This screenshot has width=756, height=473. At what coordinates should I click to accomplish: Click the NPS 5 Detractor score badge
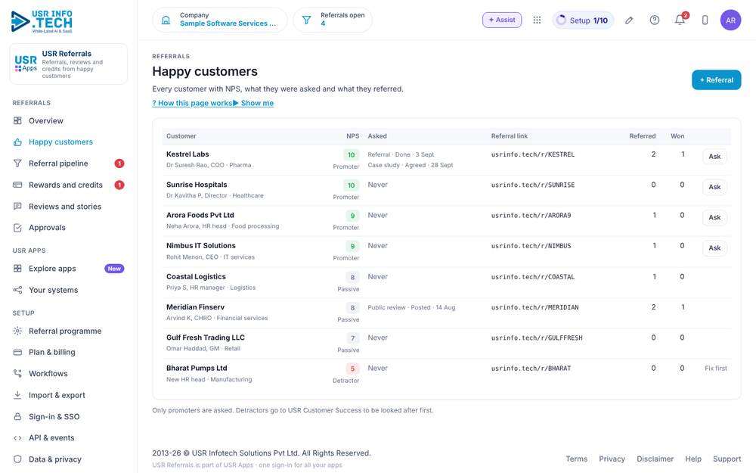click(352, 369)
